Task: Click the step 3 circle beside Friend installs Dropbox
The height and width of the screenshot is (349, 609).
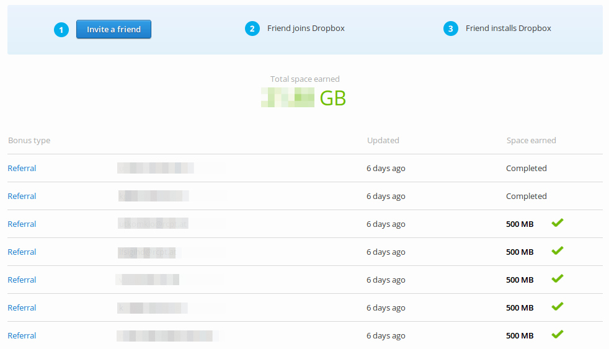Action: 450,29
